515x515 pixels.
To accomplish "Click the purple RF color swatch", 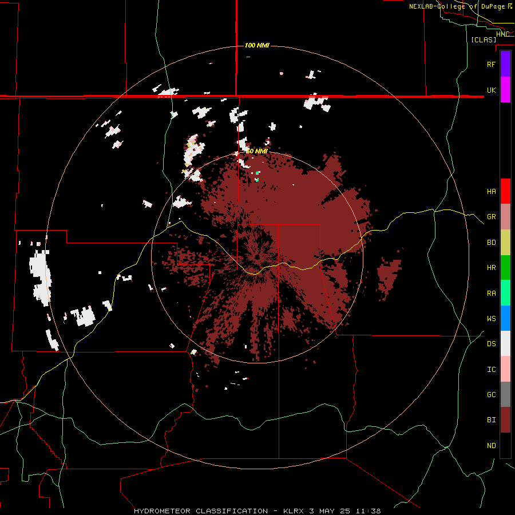I will pos(505,64).
